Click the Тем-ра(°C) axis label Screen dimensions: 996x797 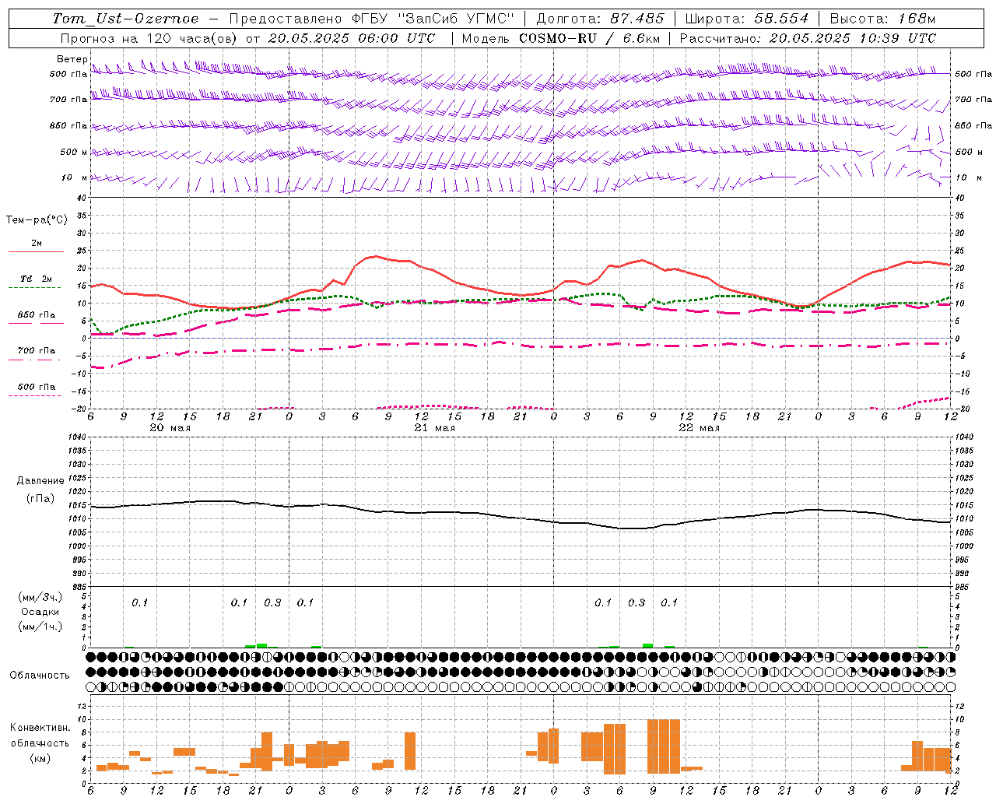click(x=37, y=220)
